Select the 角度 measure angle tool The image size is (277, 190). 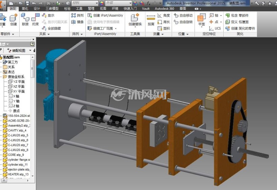pyautogui.click(x=163, y=16)
